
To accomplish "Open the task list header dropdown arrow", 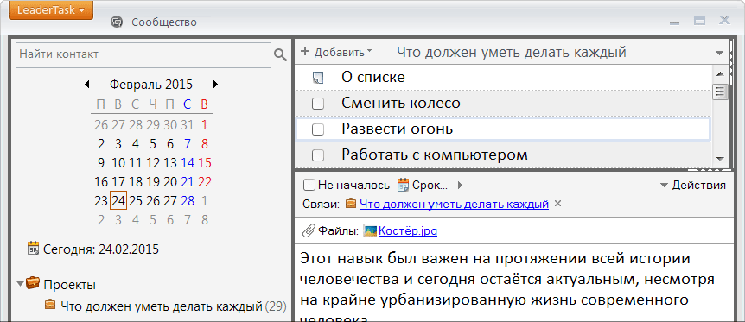I will [x=718, y=53].
